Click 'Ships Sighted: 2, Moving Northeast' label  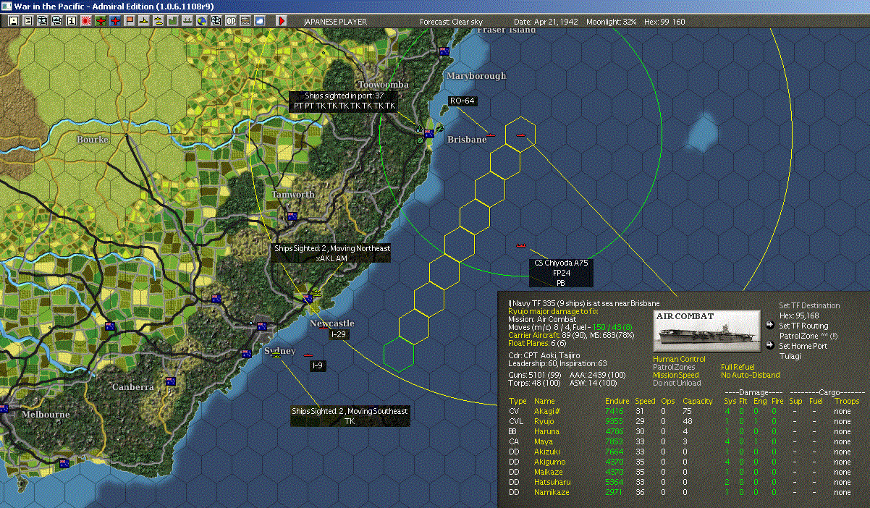[x=332, y=248]
